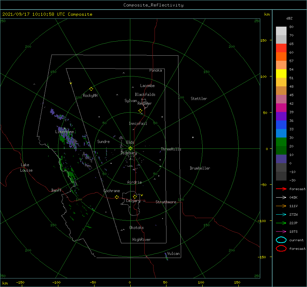Click the HighRiver city label
The width and height of the screenshot is (307, 287).
coord(142,240)
